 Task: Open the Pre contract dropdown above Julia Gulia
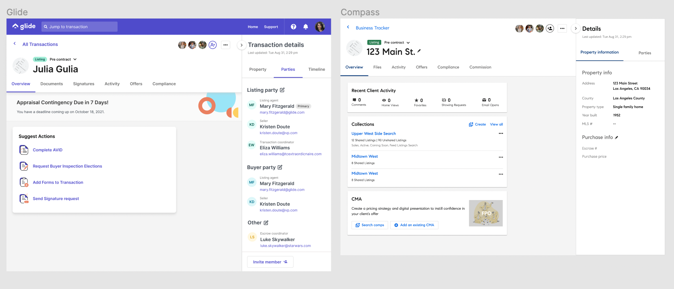pyautogui.click(x=63, y=59)
